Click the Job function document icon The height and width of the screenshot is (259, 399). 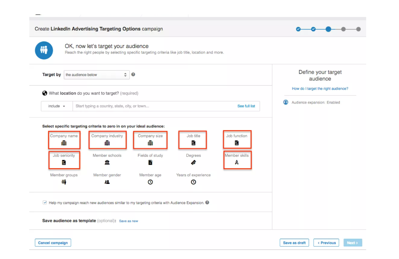coord(237,143)
